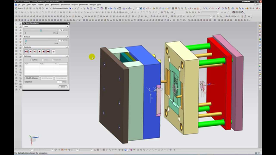Play the simulation forward
Screen dimensions: 276x155
(39, 52)
